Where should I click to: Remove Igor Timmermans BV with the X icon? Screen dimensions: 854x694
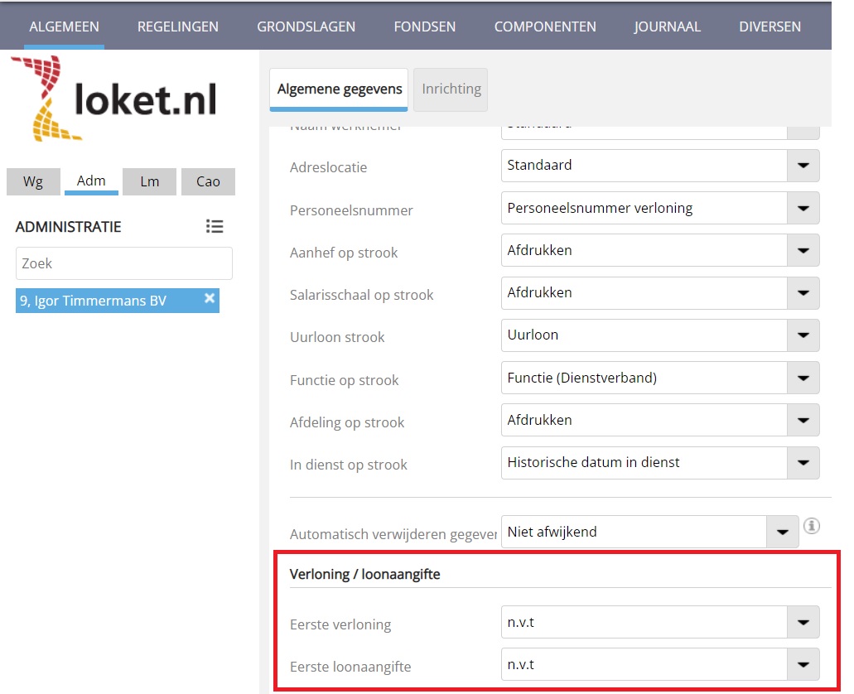(210, 299)
